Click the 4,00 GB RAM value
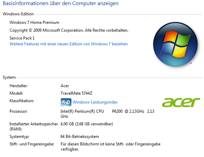Viewport: 204px width, 157px height. click(x=87, y=124)
